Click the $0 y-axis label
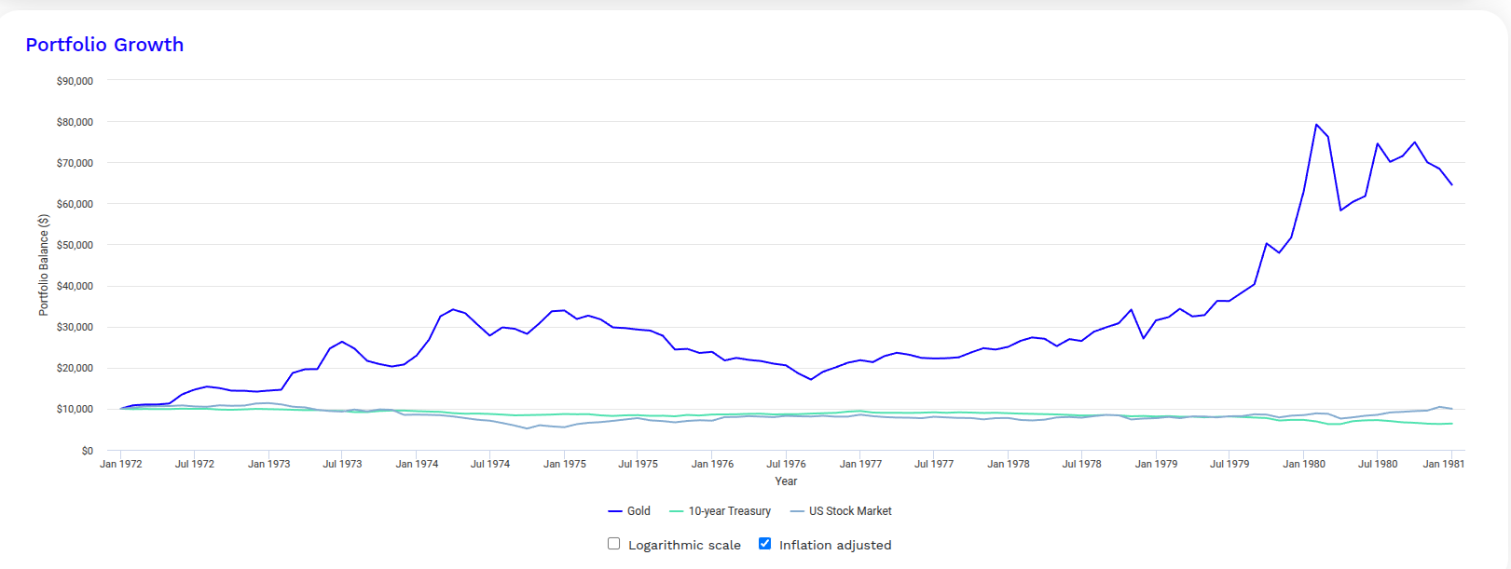 87,451
